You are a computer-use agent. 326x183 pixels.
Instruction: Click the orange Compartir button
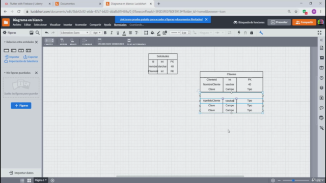pyautogui.click(x=304, y=22)
